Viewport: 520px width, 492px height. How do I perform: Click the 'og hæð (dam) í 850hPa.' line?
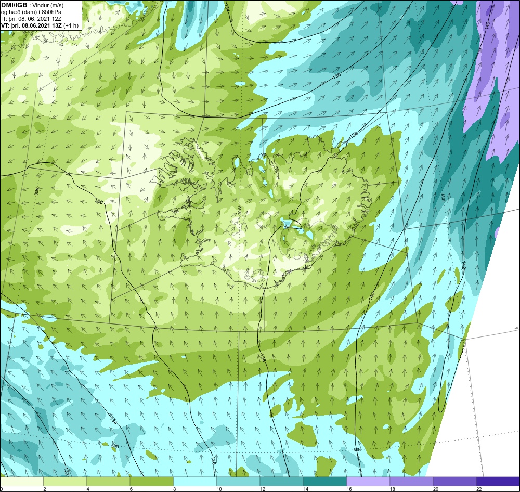pyautogui.click(x=32, y=12)
